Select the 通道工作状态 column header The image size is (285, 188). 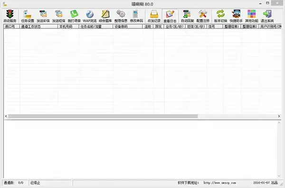38,27
